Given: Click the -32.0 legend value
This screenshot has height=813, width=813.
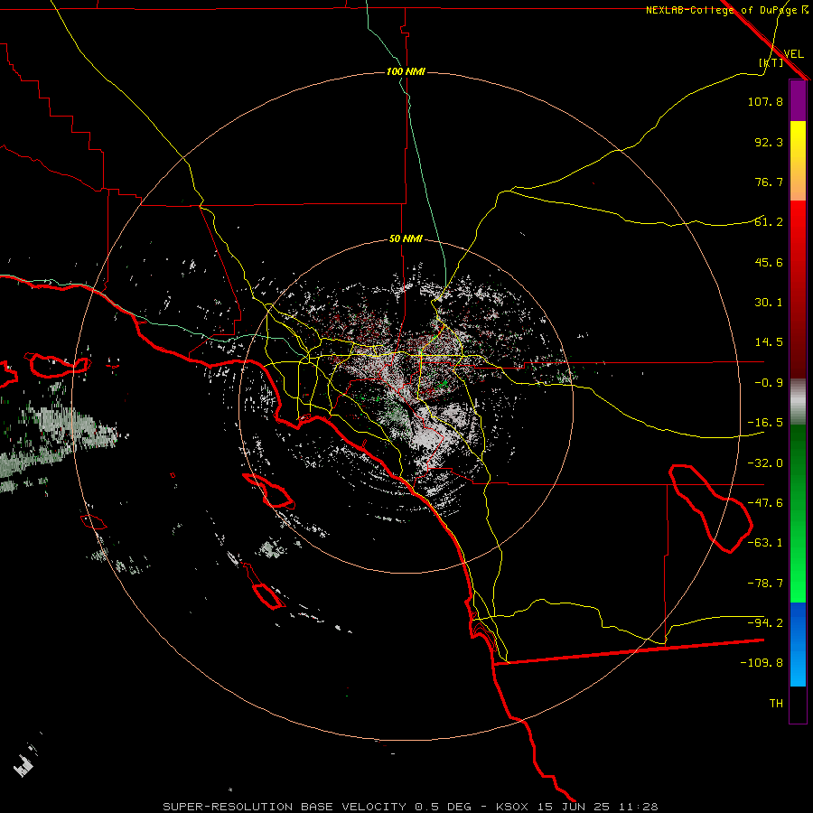Looking at the screenshot, I should [x=765, y=463].
